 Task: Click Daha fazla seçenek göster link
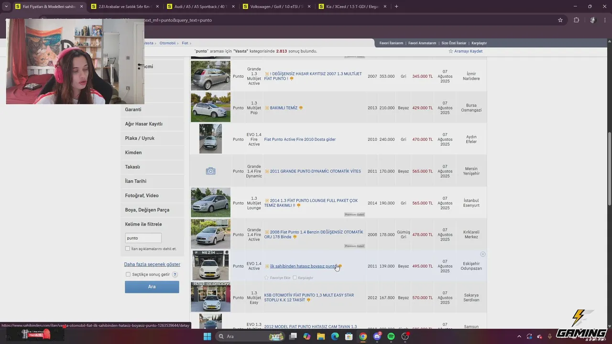[x=152, y=264]
